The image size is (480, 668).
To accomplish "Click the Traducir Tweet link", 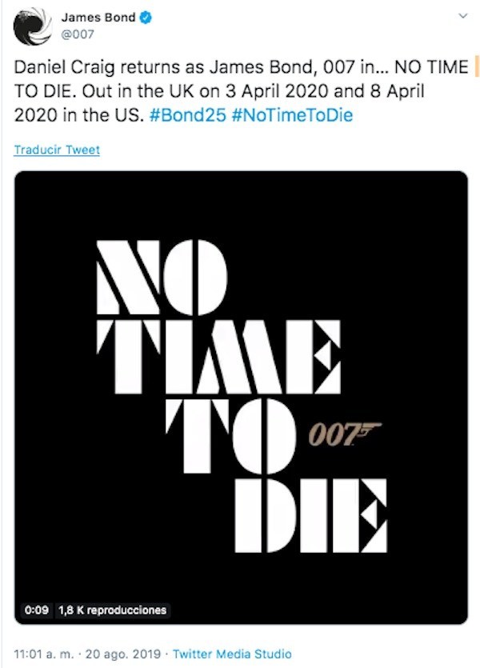I will pyautogui.click(x=57, y=150).
